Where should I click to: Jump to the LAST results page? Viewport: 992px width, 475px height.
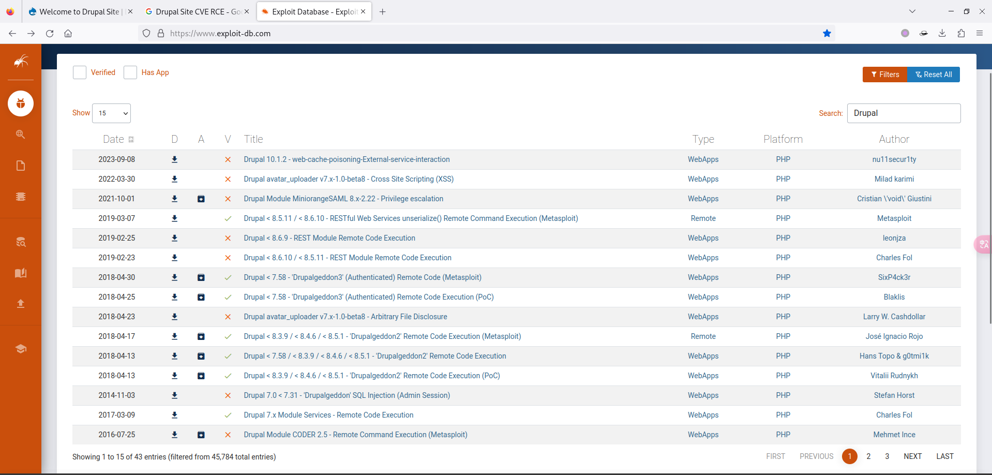[x=945, y=456]
